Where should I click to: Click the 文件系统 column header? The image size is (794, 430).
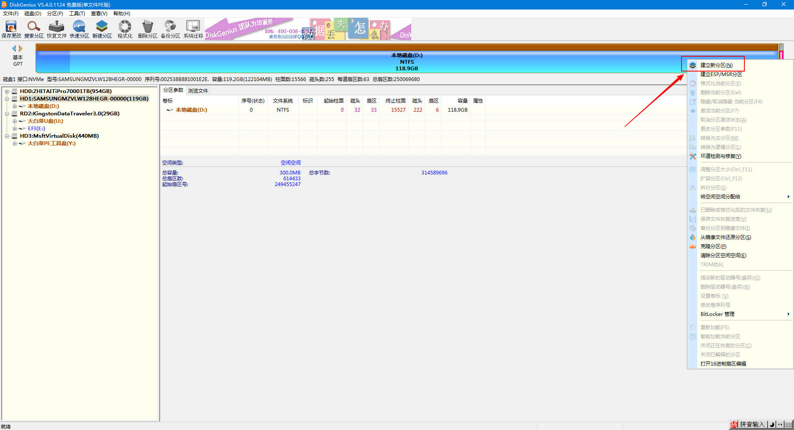[x=283, y=101]
